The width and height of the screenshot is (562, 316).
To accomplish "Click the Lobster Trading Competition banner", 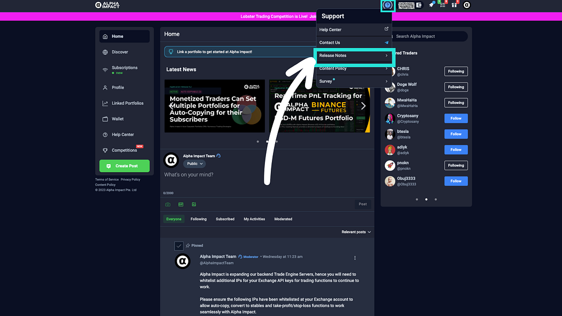I will (280, 17).
